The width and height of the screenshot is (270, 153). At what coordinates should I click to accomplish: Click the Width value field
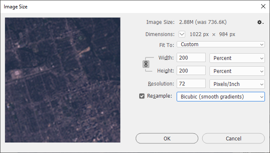tap(191, 57)
